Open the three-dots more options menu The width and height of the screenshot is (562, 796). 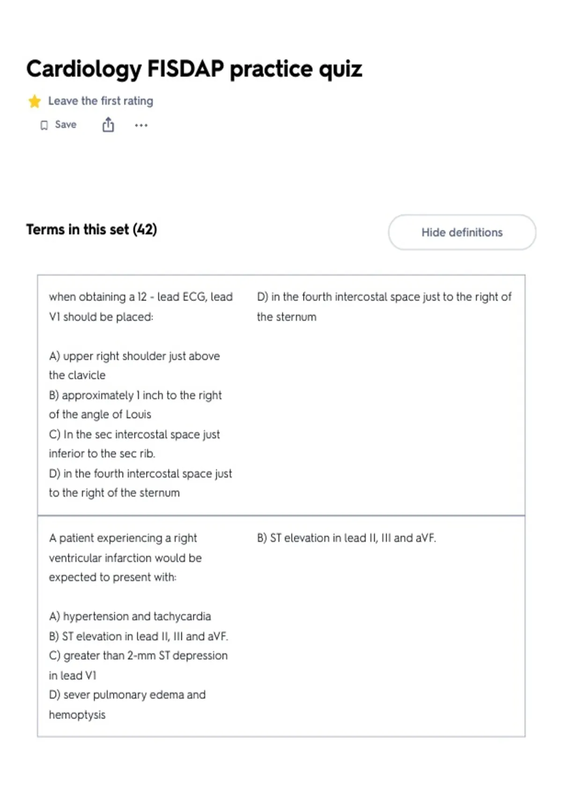pos(141,125)
